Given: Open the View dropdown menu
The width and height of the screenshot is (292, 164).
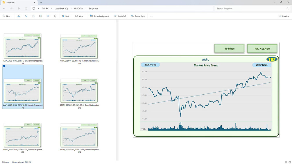Looking at the screenshot, I should (80, 16).
